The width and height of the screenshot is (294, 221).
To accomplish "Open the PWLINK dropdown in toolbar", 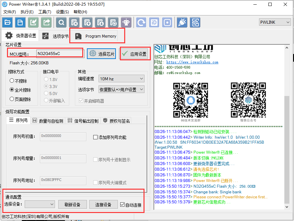I will pyautogui.click(x=275, y=22).
